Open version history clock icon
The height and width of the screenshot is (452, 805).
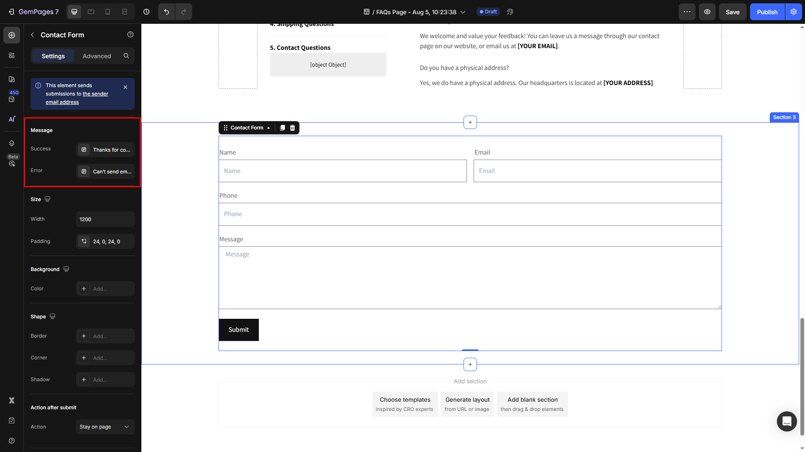click(x=146, y=12)
